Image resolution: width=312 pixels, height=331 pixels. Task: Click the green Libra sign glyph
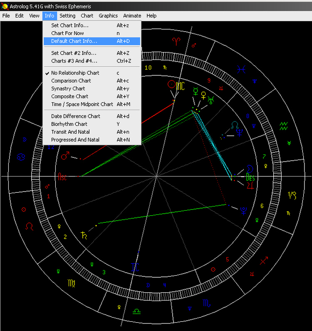point(136,311)
